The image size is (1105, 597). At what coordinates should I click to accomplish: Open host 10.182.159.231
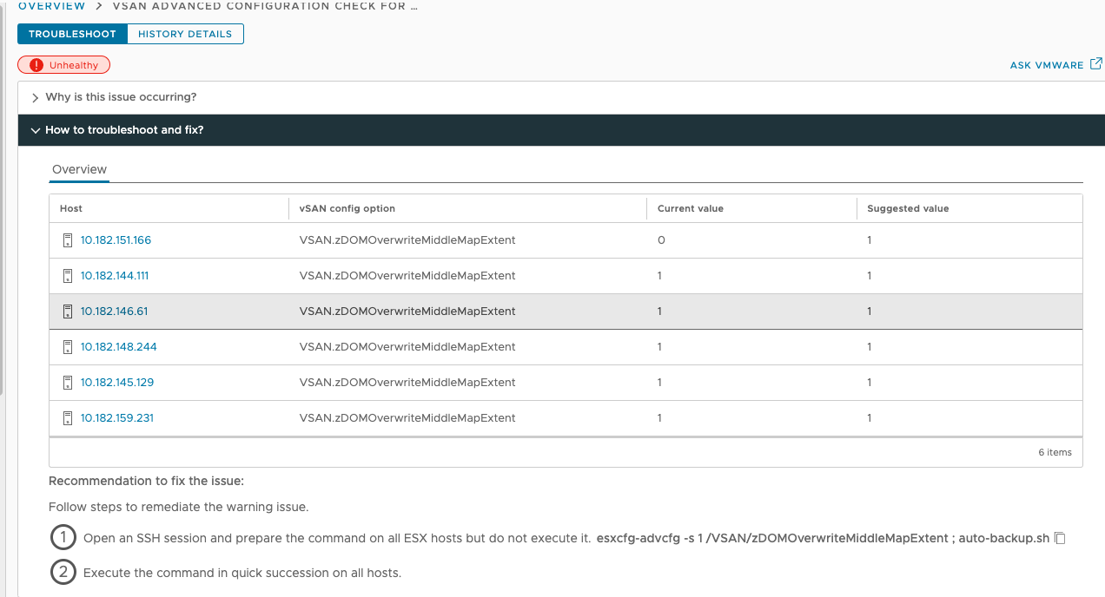117,418
